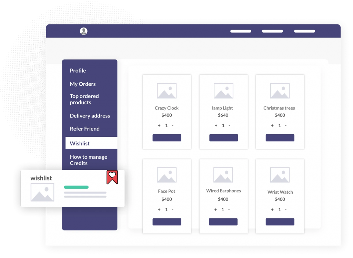Open Delivery address section
Image resolution: width=353 pixels, height=258 pixels.
(90, 116)
